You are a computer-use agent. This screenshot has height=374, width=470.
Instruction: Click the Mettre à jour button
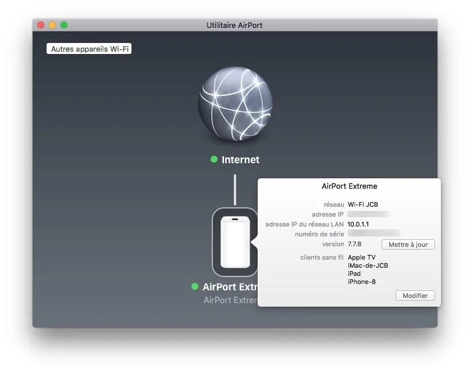[408, 244]
